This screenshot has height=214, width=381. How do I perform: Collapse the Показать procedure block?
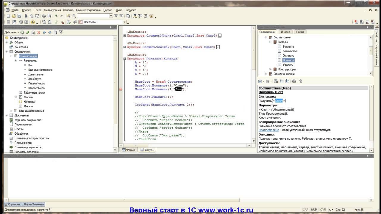tap(125, 59)
